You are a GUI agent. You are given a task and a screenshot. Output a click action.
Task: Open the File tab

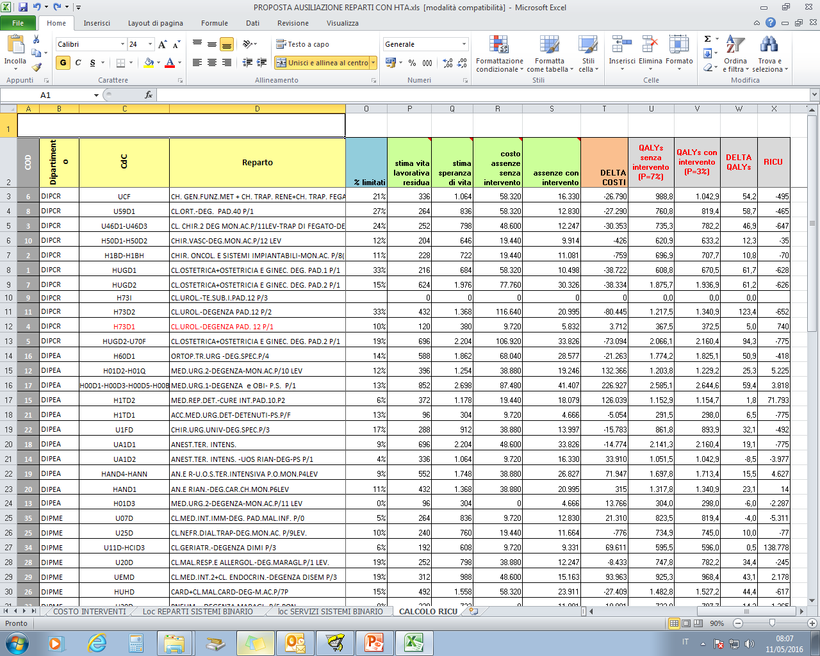pos(18,23)
